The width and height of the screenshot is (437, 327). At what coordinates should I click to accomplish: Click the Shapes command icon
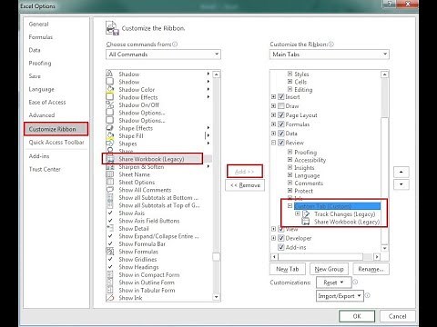(x=110, y=144)
